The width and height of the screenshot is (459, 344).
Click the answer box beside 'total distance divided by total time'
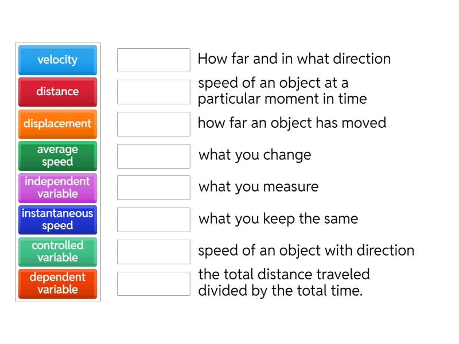point(153,283)
